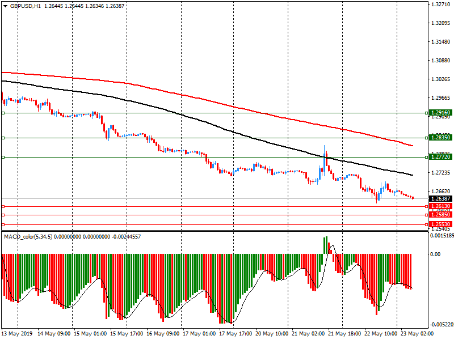Select the 1.27720 price level tag
This screenshot has width=454, height=340.
tap(440, 157)
